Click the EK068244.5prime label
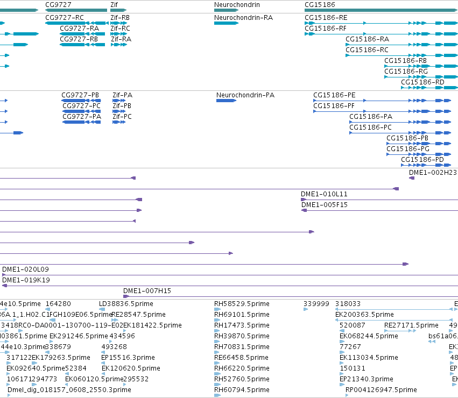Image resolution: width=458 pixels, height=398 pixels. [369, 336]
